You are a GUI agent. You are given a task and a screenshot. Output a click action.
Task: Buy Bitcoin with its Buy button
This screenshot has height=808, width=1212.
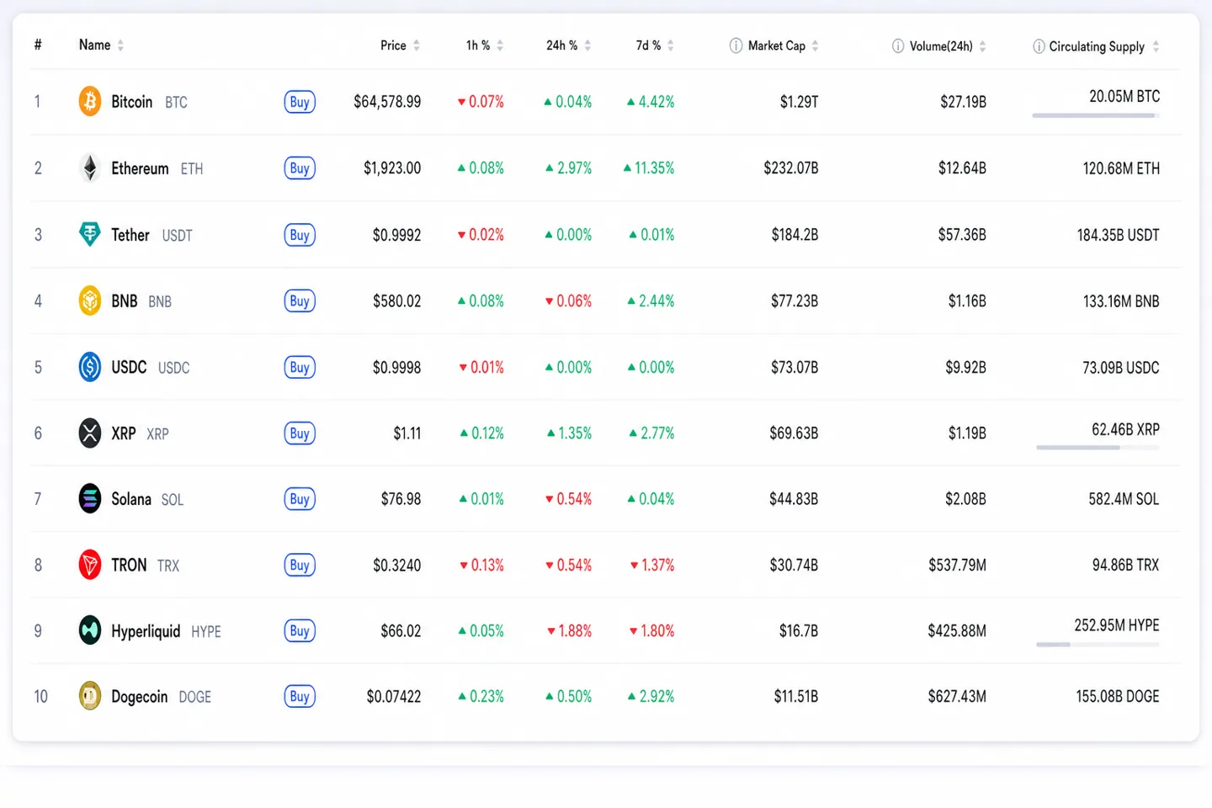click(300, 102)
